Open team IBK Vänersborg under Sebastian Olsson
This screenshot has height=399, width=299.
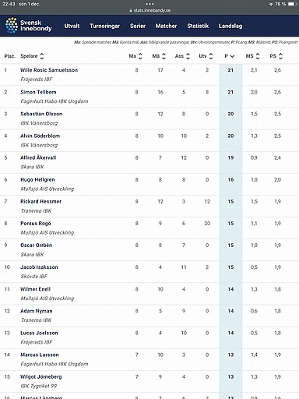pos(39,123)
